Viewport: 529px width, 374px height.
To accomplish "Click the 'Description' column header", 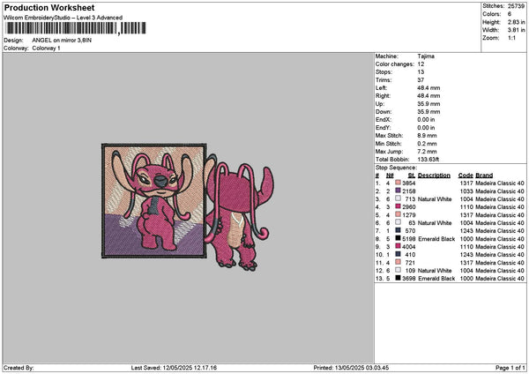I will [434, 176].
